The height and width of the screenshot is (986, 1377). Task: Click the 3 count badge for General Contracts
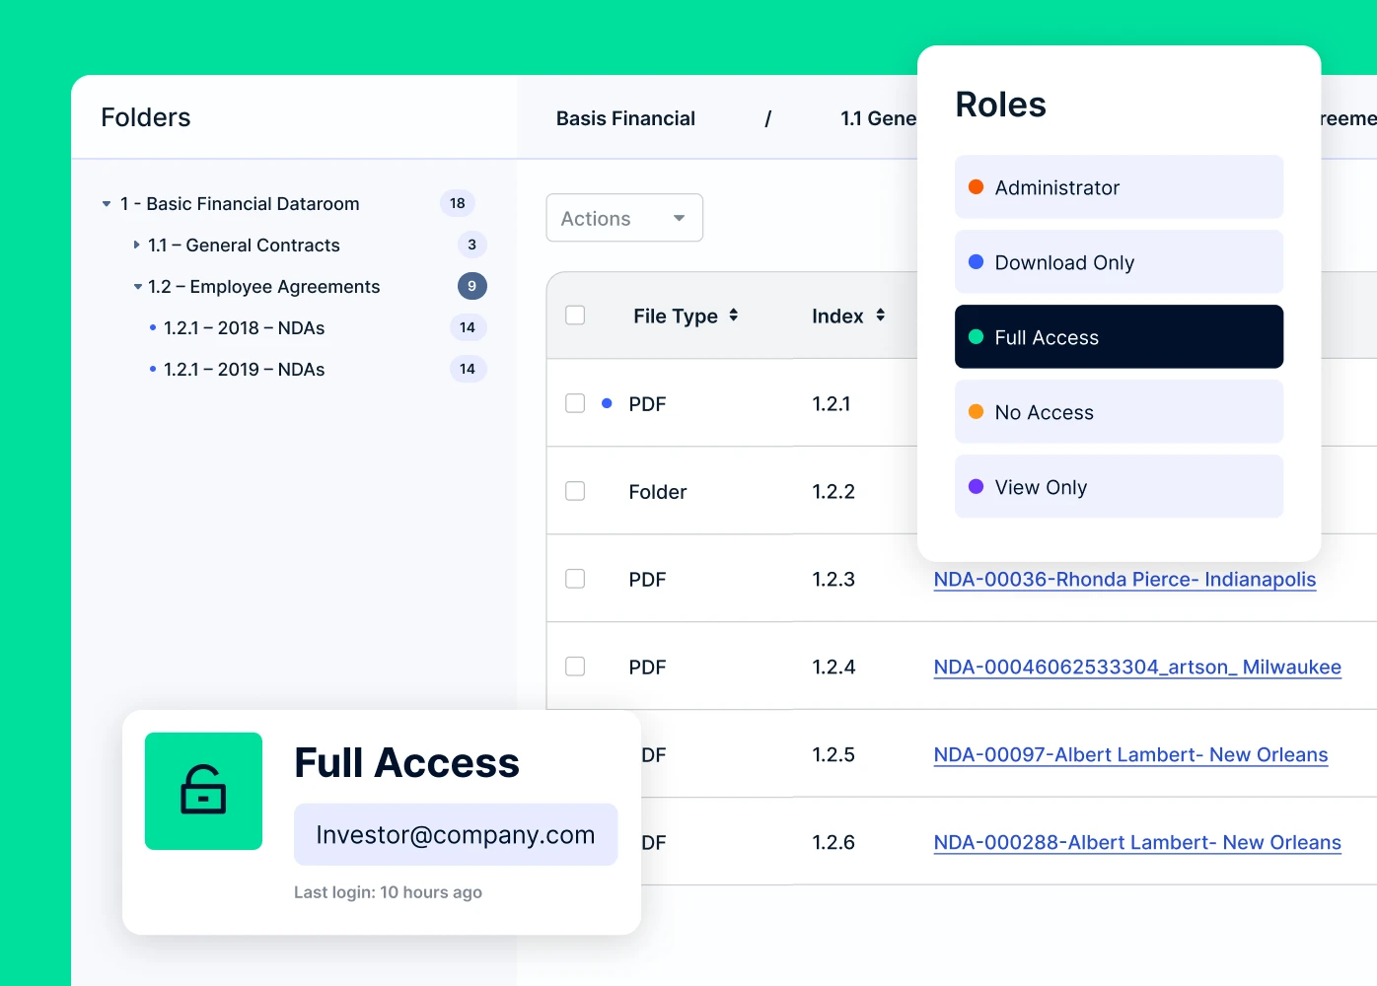(x=471, y=245)
